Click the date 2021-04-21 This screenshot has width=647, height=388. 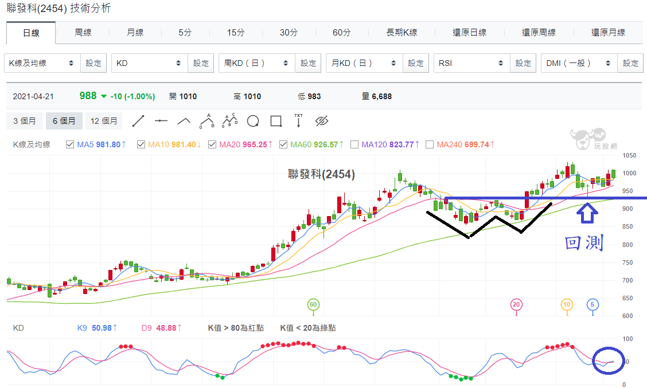33,96
